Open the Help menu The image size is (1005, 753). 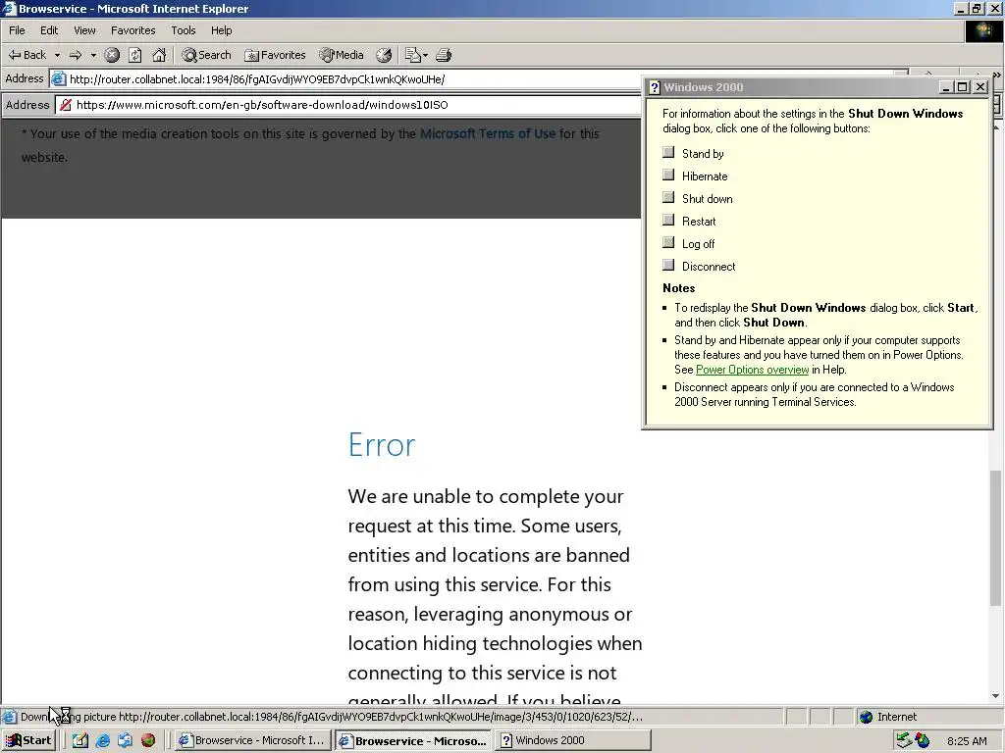(x=221, y=30)
